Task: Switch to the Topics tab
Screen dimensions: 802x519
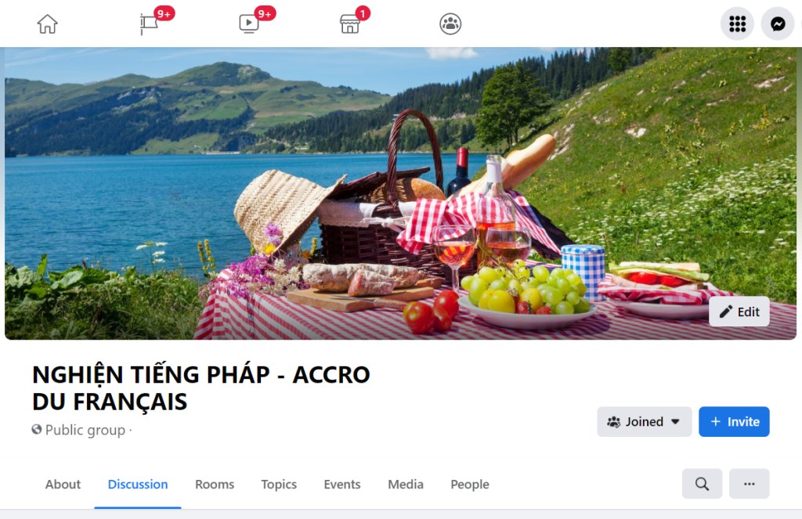Action: [279, 485]
